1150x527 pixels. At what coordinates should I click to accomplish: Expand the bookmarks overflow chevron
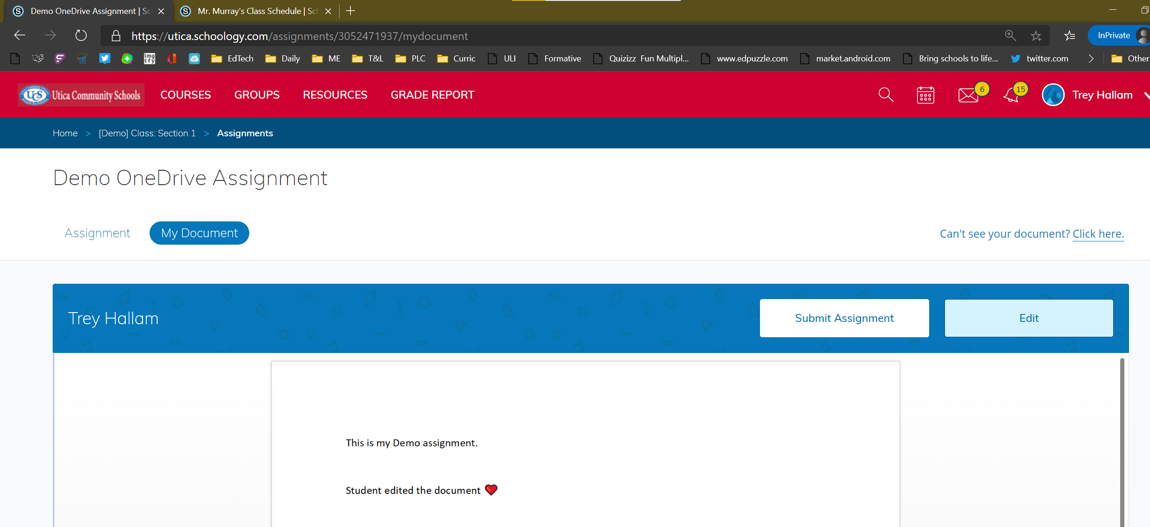pyautogui.click(x=1091, y=59)
